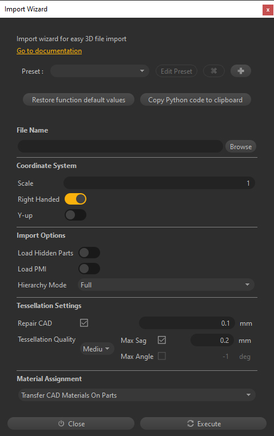Screen dimensions: 274x436
Task: Open the Material Assignment dropdown
Action: [x=137, y=395]
